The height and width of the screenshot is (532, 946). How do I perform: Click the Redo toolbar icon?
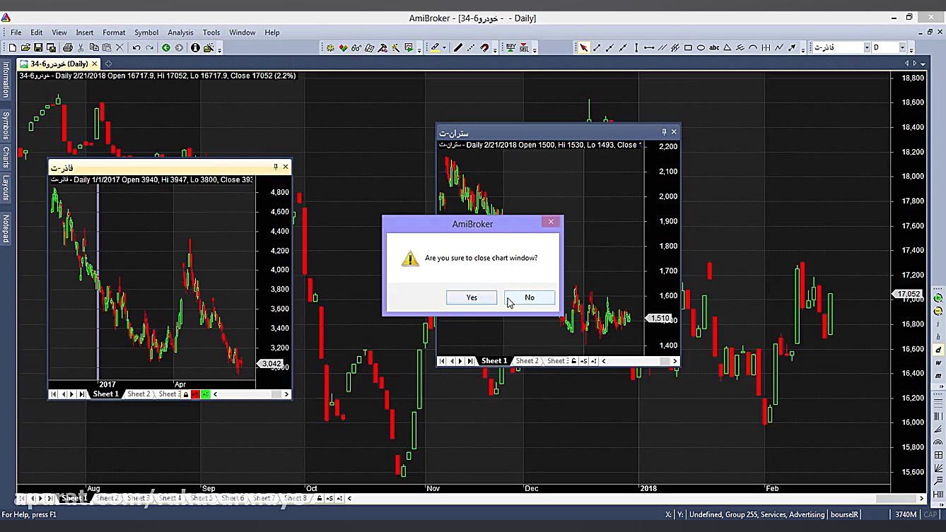pos(149,48)
